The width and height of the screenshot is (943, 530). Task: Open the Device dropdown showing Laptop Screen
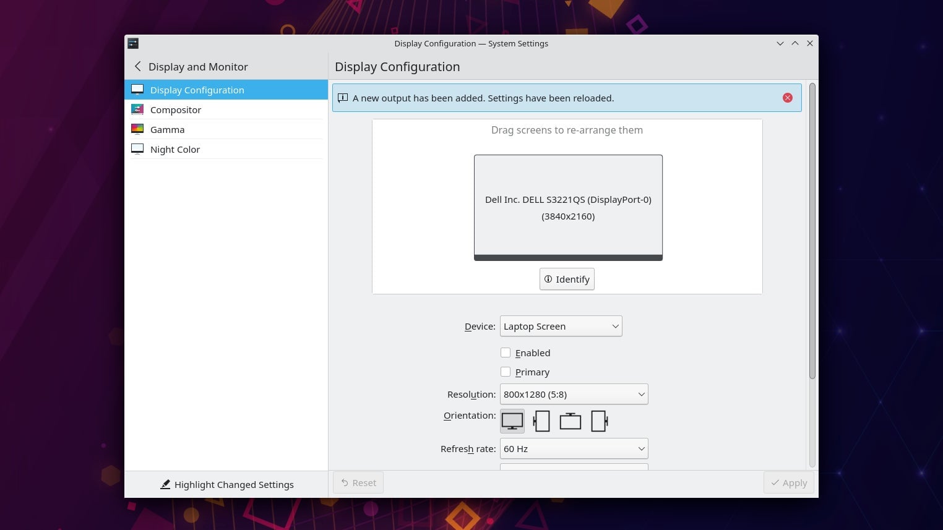(561, 326)
